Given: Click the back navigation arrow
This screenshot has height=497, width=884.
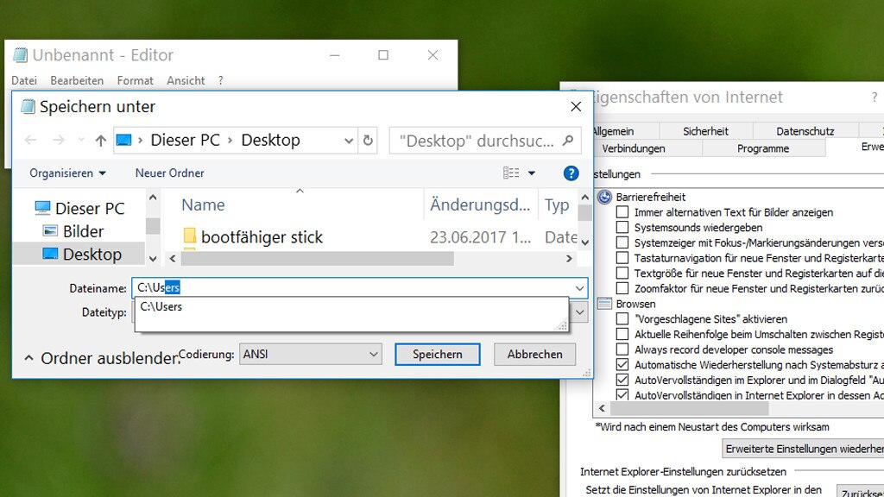Looking at the screenshot, I should click(30, 140).
